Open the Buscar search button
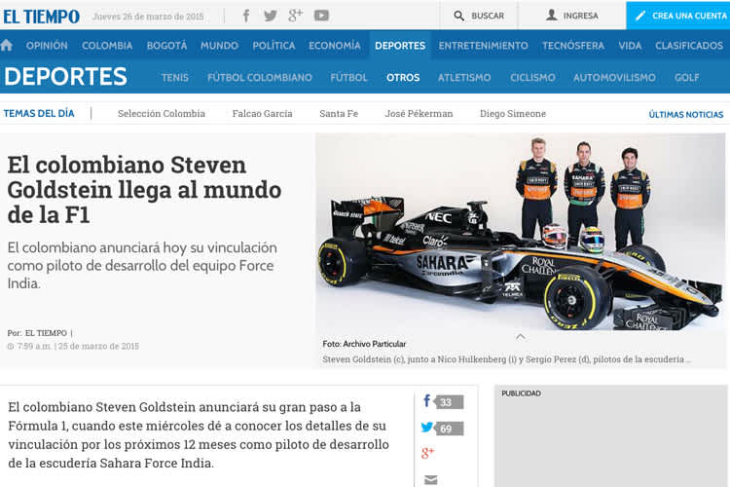 coord(478,16)
